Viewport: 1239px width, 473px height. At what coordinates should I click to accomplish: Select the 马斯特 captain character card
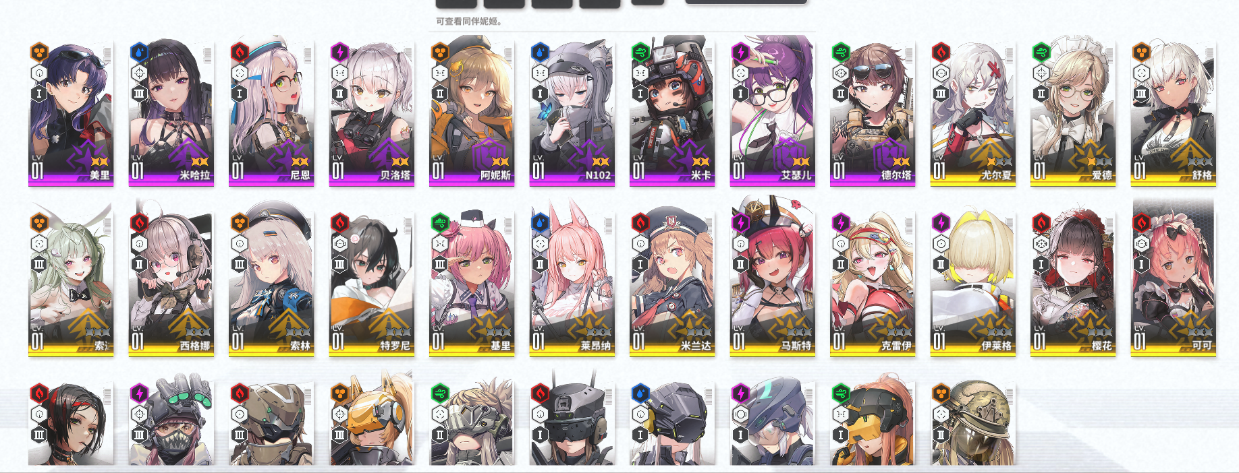(772, 284)
